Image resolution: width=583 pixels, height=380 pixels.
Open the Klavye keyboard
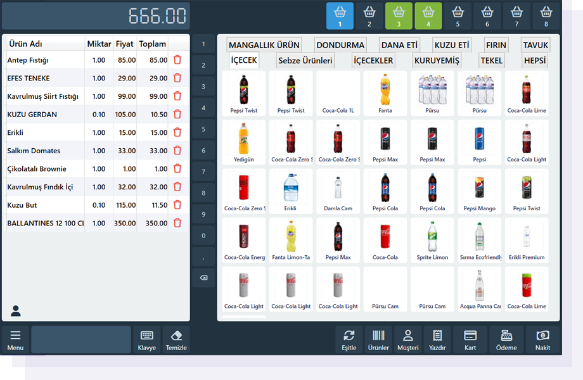147,340
